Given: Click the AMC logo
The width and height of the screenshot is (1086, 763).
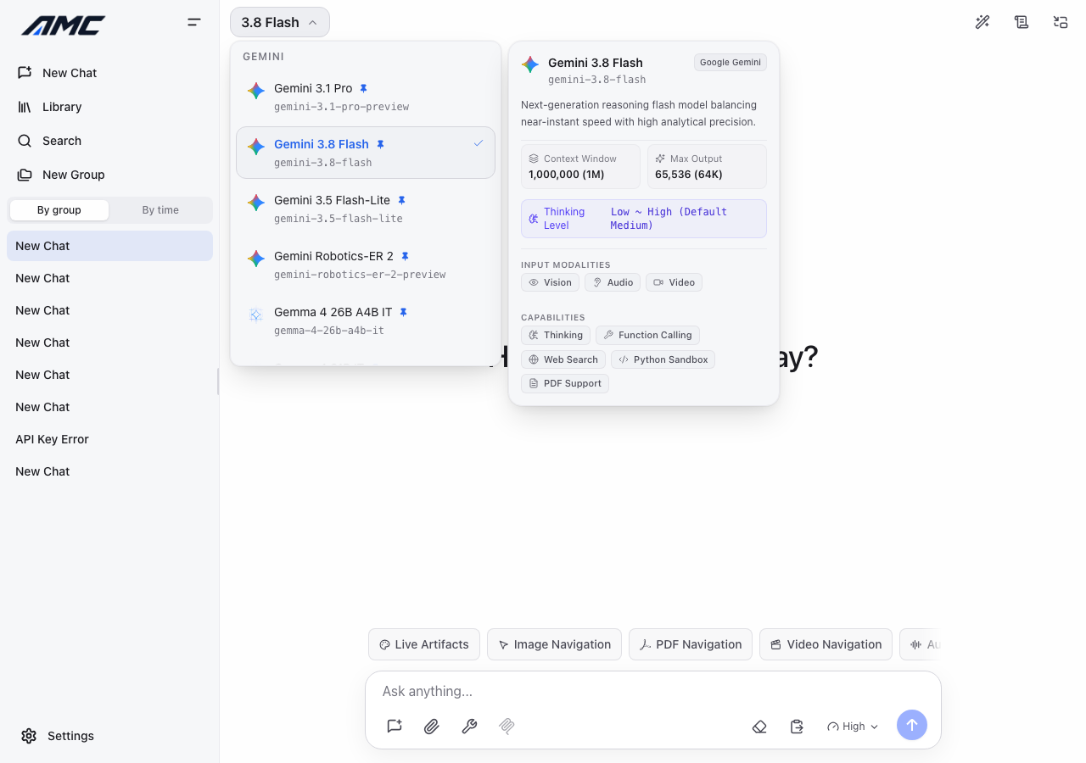Looking at the screenshot, I should coord(64,25).
